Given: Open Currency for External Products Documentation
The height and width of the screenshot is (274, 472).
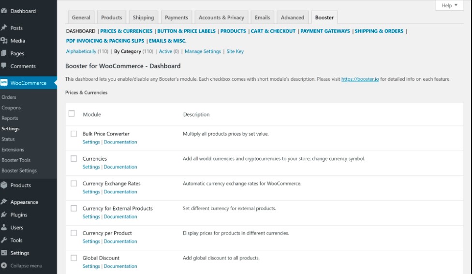Looking at the screenshot, I should coord(120,216).
